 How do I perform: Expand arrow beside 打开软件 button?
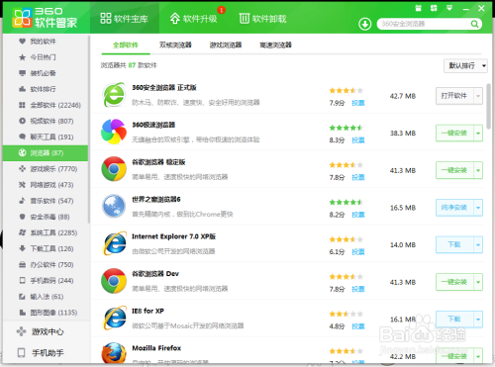[x=478, y=96]
